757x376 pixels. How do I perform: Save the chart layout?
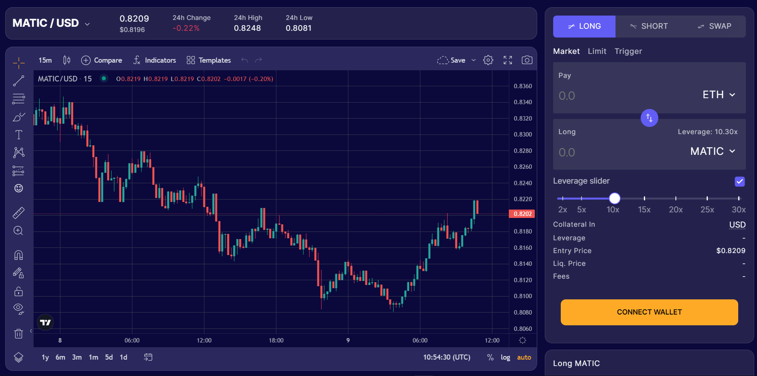pyautogui.click(x=451, y=60)
